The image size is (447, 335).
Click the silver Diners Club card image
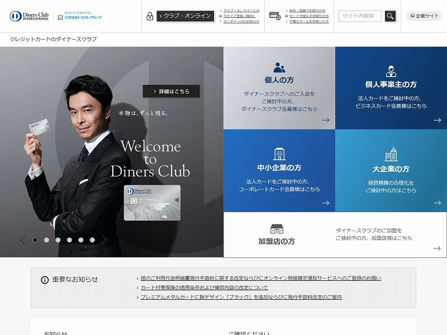tap(152, 203)
